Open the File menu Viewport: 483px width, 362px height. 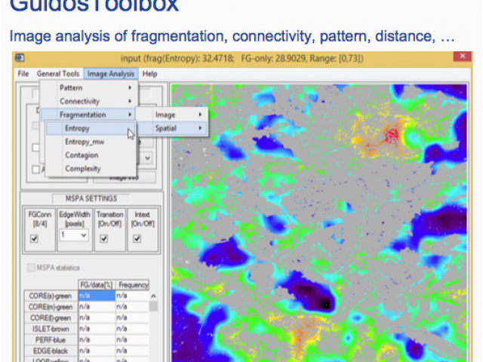23,74
